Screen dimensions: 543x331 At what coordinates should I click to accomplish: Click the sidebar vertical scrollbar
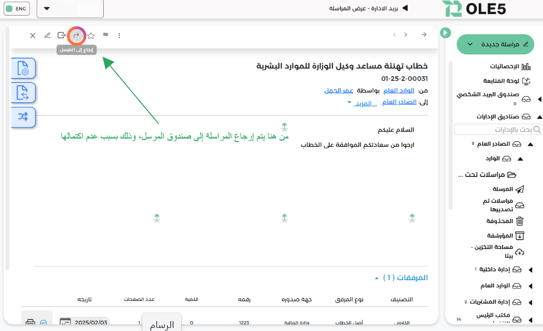point(451,135)
